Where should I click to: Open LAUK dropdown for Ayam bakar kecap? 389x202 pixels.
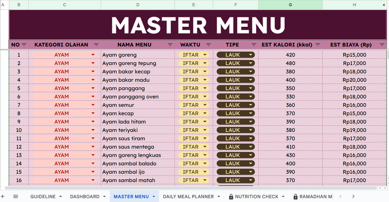click(250, 72)
